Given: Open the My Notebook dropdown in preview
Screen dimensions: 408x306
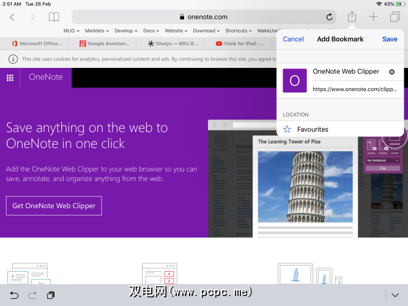Looking at the screenshot, I should coord(382,160).
